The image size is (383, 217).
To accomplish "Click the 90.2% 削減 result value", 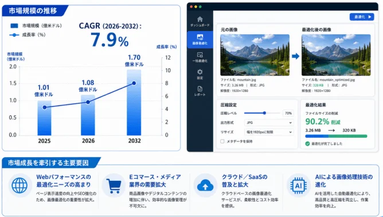I will [x=323, y=122].
